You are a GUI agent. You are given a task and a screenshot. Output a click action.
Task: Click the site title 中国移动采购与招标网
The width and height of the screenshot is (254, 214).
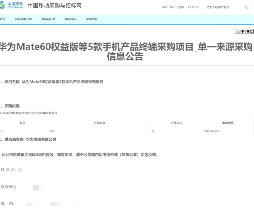[55, 6]
